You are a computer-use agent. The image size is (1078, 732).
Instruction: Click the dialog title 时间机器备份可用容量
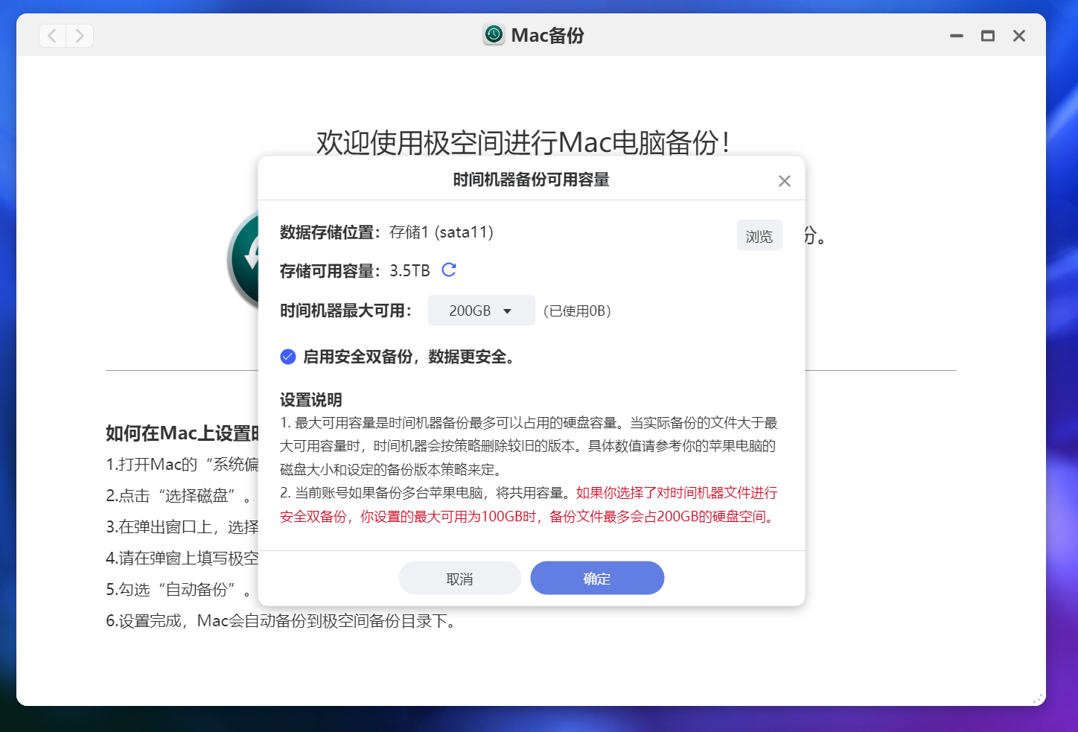pyautogui.click(x=531, y=179)
